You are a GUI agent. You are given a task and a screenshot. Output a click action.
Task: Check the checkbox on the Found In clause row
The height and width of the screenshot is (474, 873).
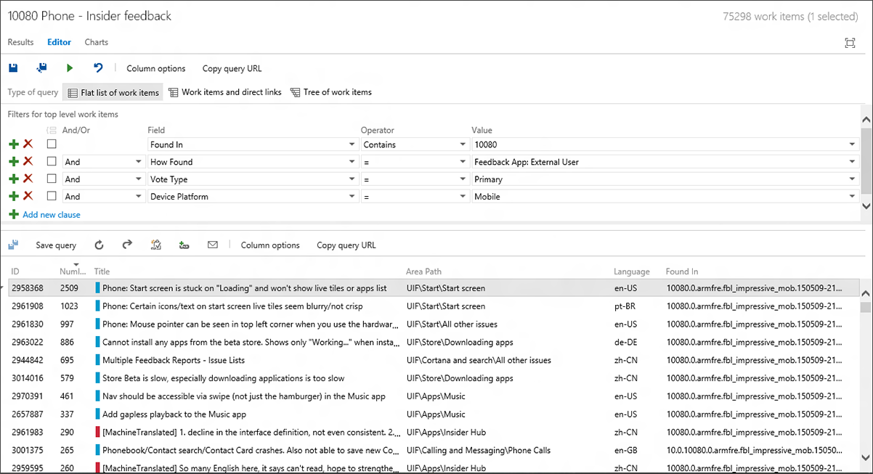[x=50, y=144]
